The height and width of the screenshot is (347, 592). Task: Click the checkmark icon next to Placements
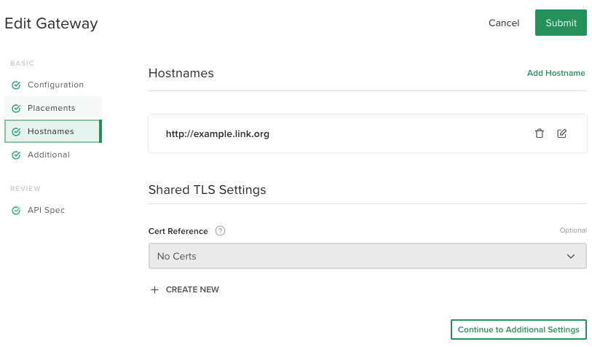click(16, 109)
